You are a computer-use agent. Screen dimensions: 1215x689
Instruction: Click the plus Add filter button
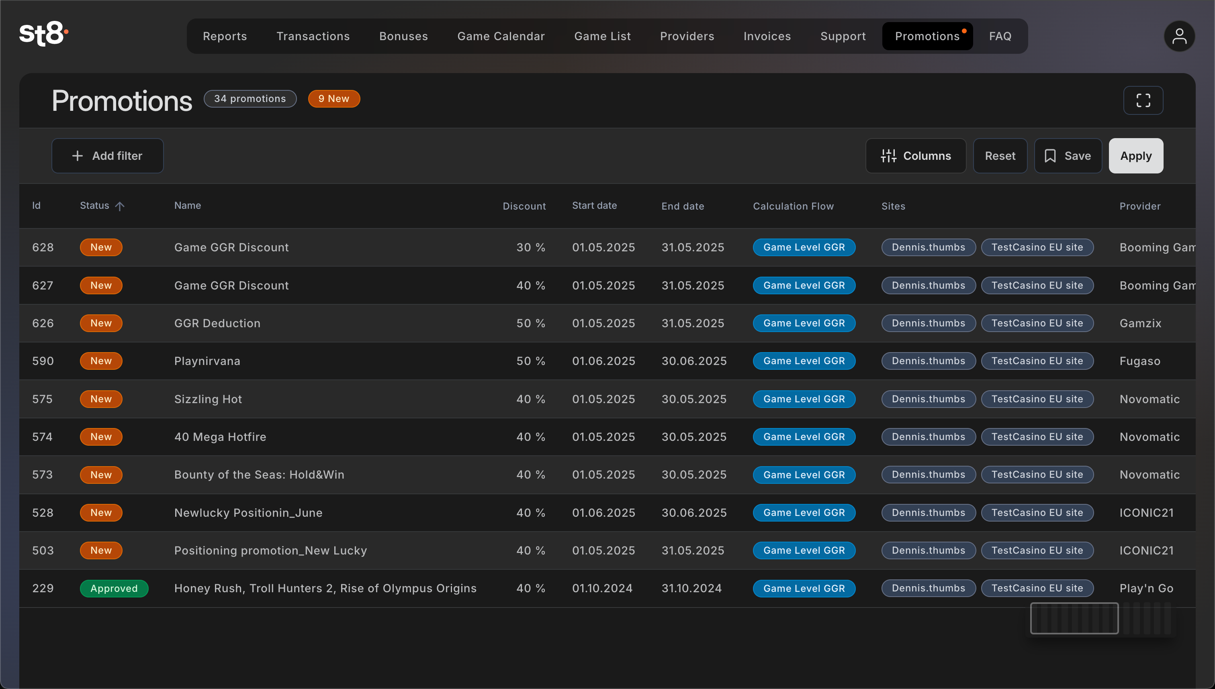point(108,156)
